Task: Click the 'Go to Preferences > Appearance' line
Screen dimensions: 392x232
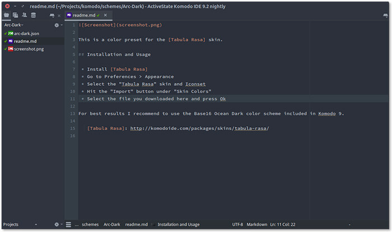Action: click(130, 77)
